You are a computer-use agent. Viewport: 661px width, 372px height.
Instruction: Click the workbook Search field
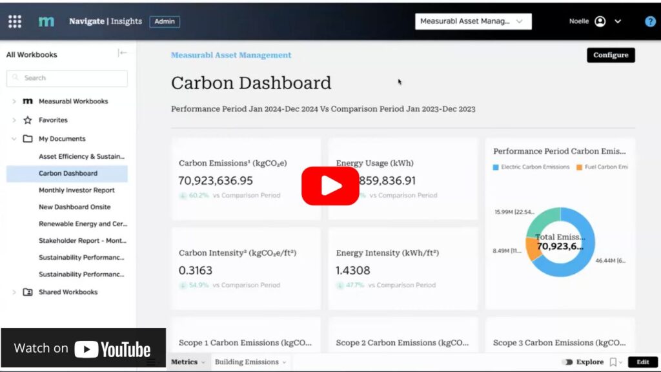(67, 78)
